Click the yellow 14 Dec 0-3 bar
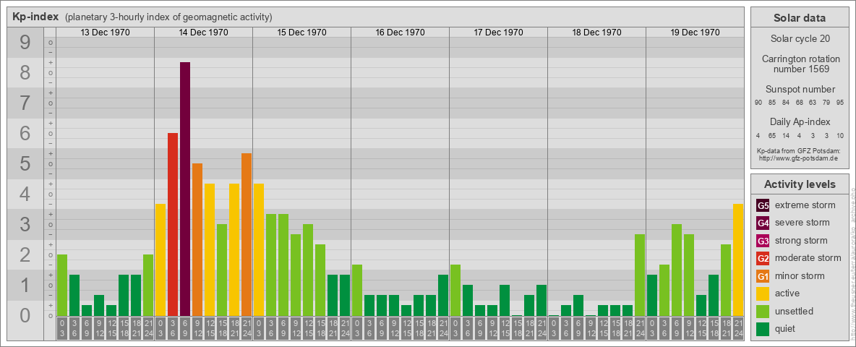 coord(160,260)
